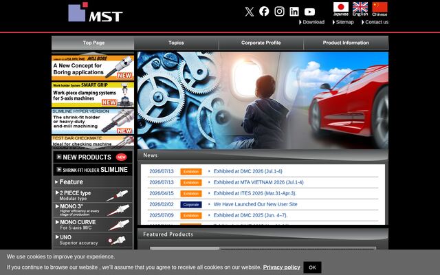Open the X (Twitter) social icon
This screenshot has width=440, height=275.
click(249, 12)
